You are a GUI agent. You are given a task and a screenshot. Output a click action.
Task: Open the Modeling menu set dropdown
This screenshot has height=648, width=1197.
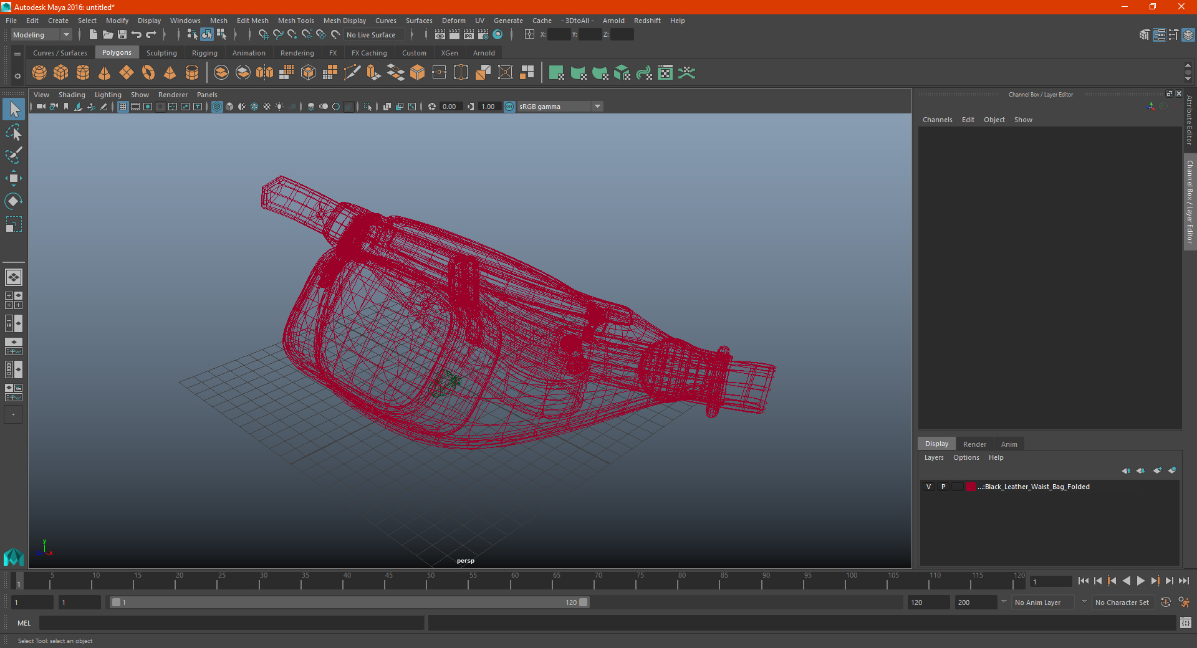[x=42, y=35]
